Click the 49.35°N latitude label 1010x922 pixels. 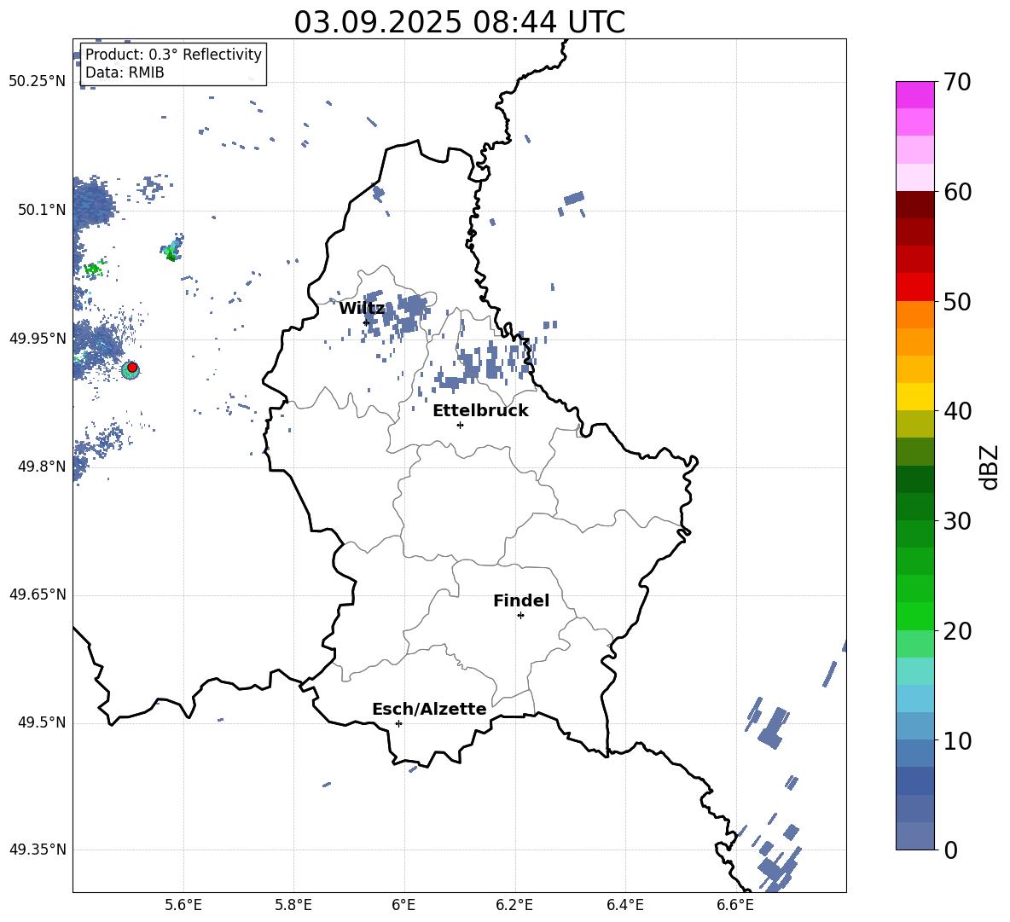coord(38,850)
